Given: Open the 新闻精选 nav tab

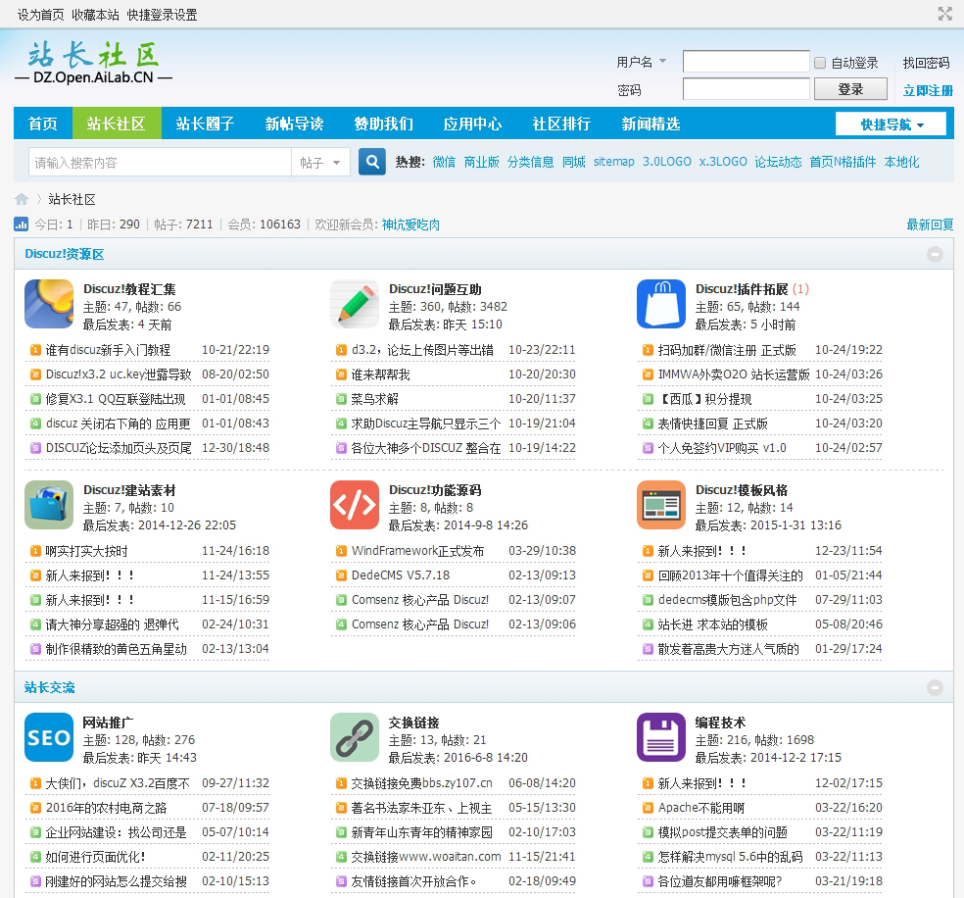Looking at the screenshot, I should click(651, 124).
